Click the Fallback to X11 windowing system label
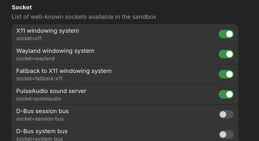The image size is (259, 141). click(x=64, y=71)
